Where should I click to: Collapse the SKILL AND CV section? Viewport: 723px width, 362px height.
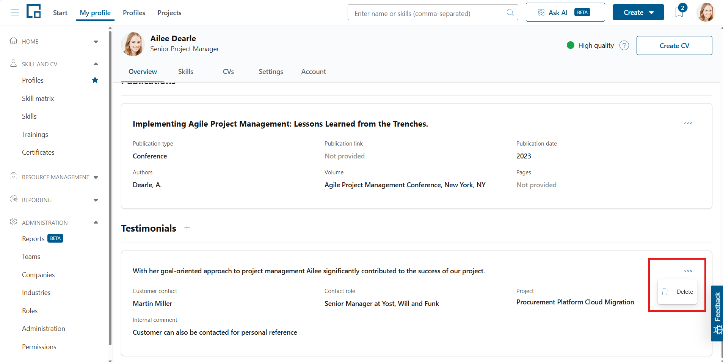click(96, 64)
